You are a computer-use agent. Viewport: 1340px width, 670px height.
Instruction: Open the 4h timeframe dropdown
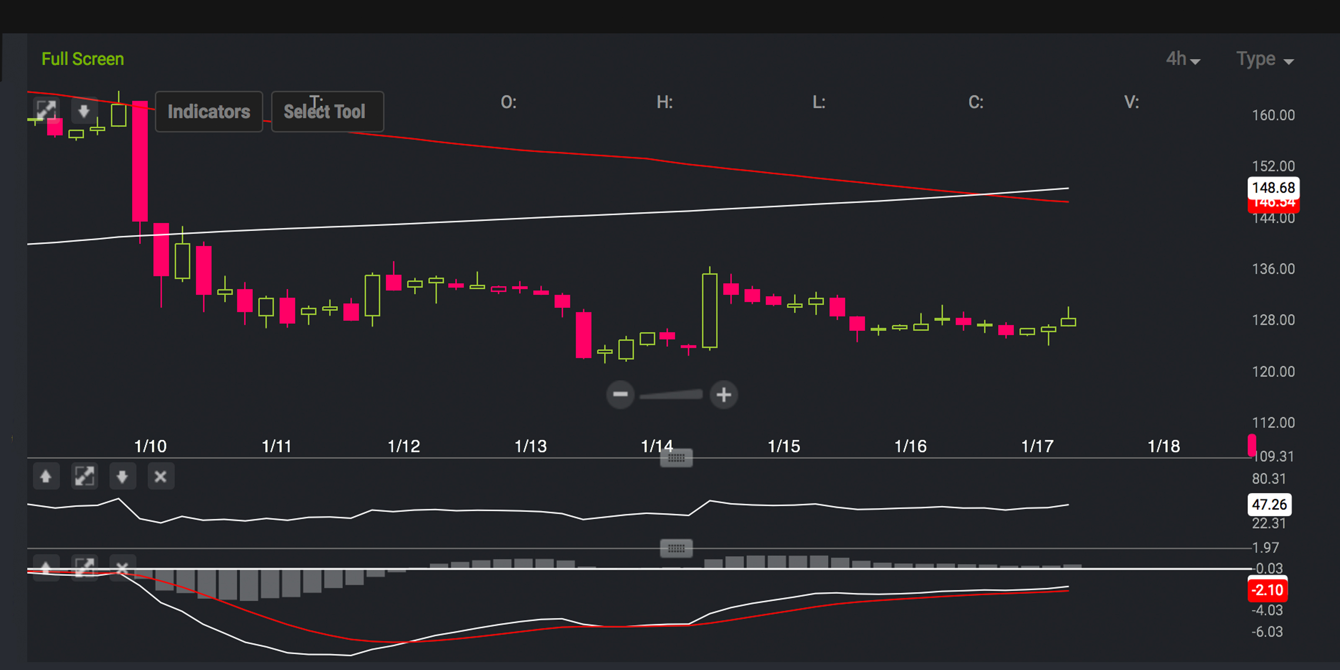[1182, 59]
